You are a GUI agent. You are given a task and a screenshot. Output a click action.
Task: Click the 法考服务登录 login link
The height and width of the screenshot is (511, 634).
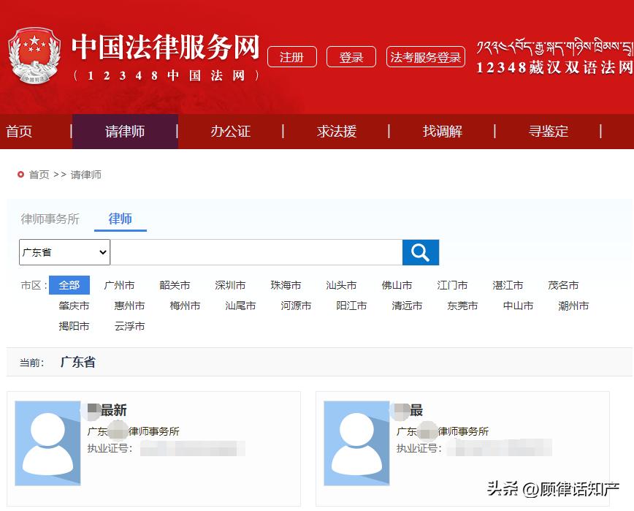pos(426,56)
